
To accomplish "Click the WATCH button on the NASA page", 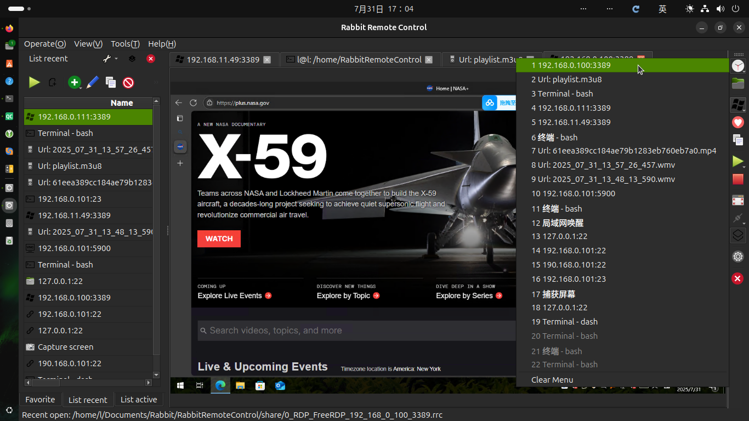I will pyautogui.click(x=218, y=238).
